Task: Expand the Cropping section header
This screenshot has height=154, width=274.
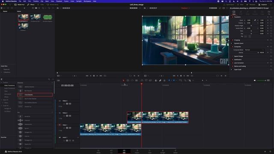Action: pos(237,40)
